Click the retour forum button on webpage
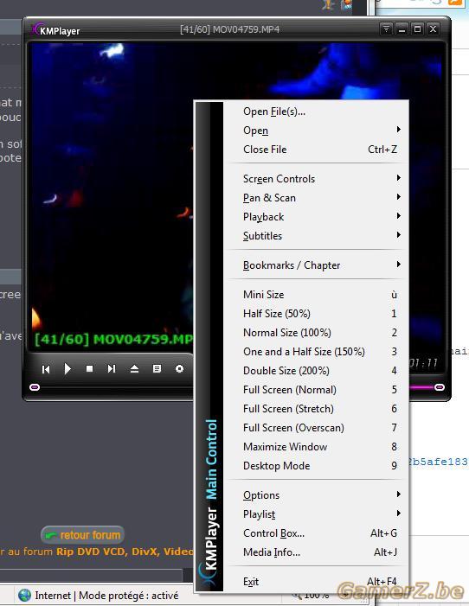Screen dimensions: 469x606 [83, 535]
